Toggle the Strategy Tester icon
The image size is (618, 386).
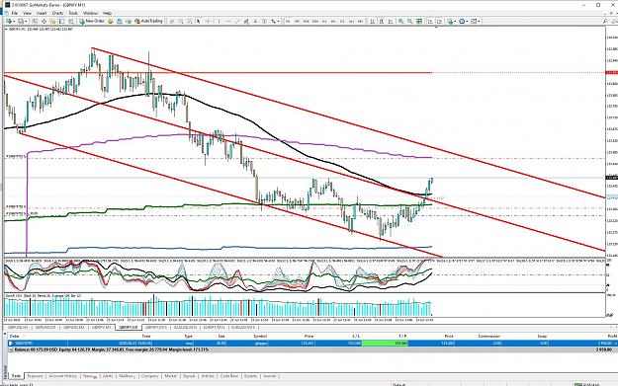click(x=71, y=22)
